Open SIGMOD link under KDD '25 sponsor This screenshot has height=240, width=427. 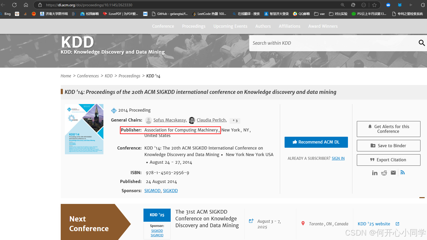click(157, 235)
